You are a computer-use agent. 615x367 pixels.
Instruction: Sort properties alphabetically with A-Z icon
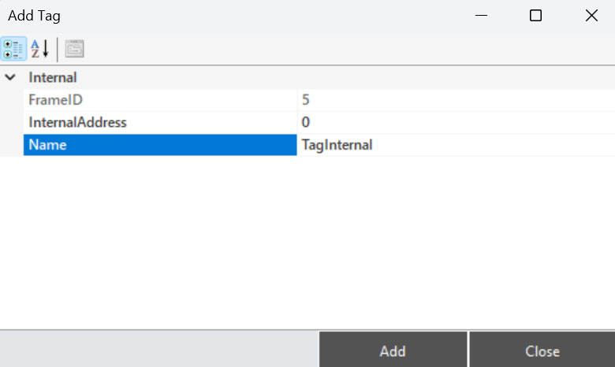click(x=40, y=49)
